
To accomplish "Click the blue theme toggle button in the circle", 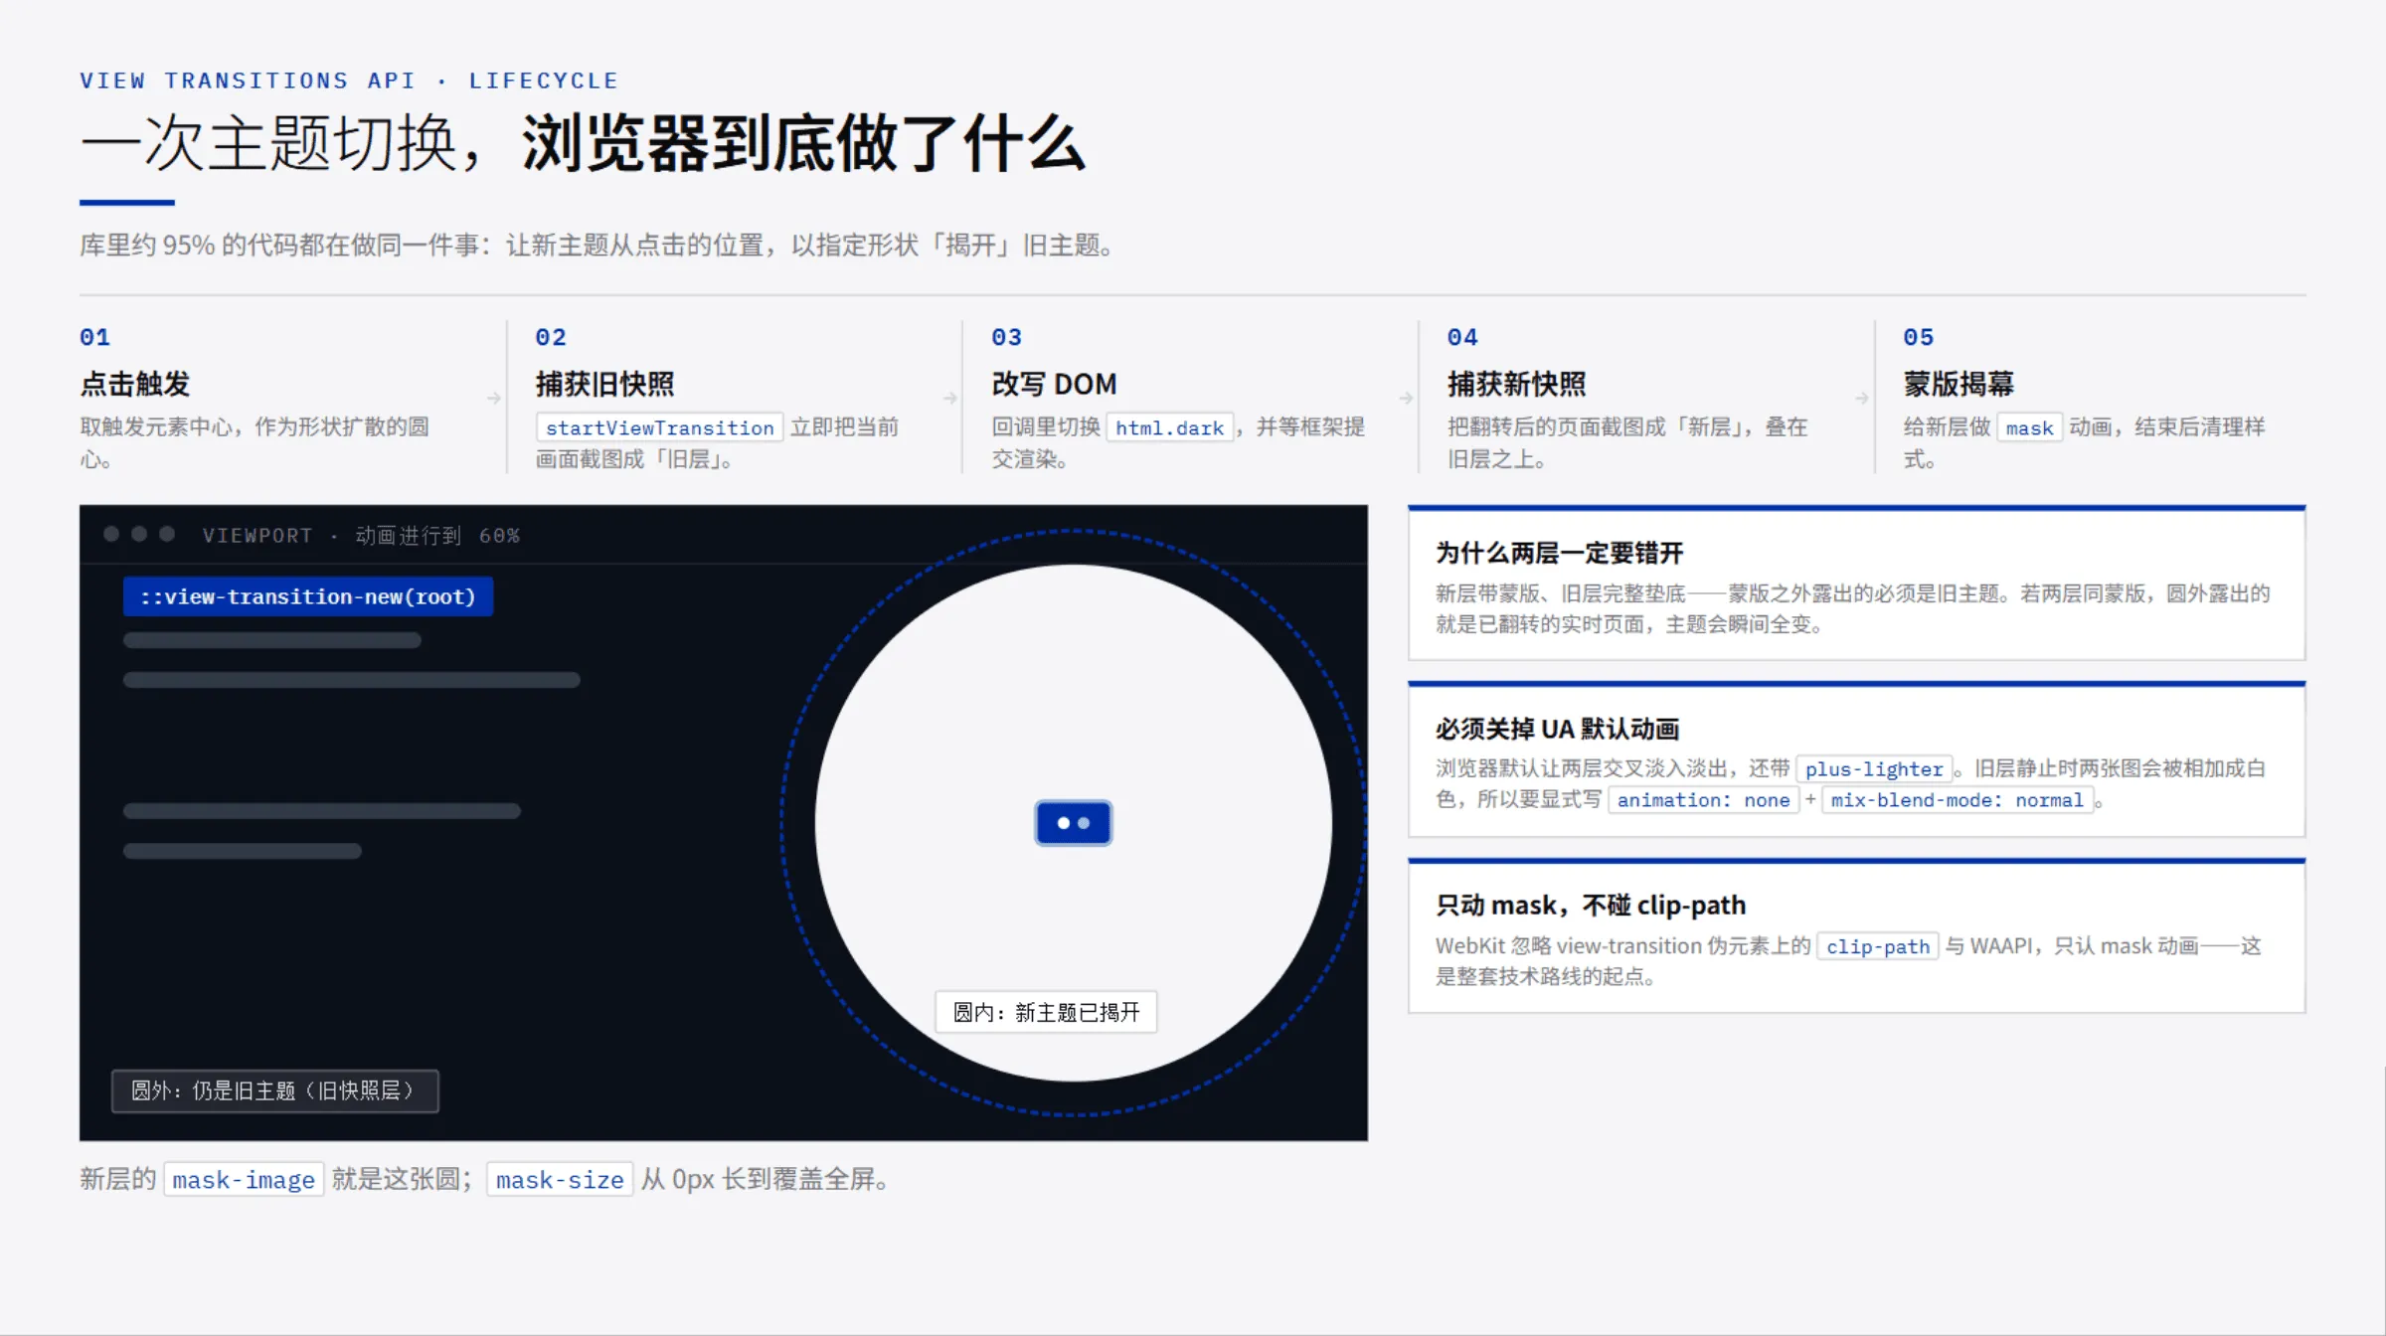I will (x=1073, y=822).
